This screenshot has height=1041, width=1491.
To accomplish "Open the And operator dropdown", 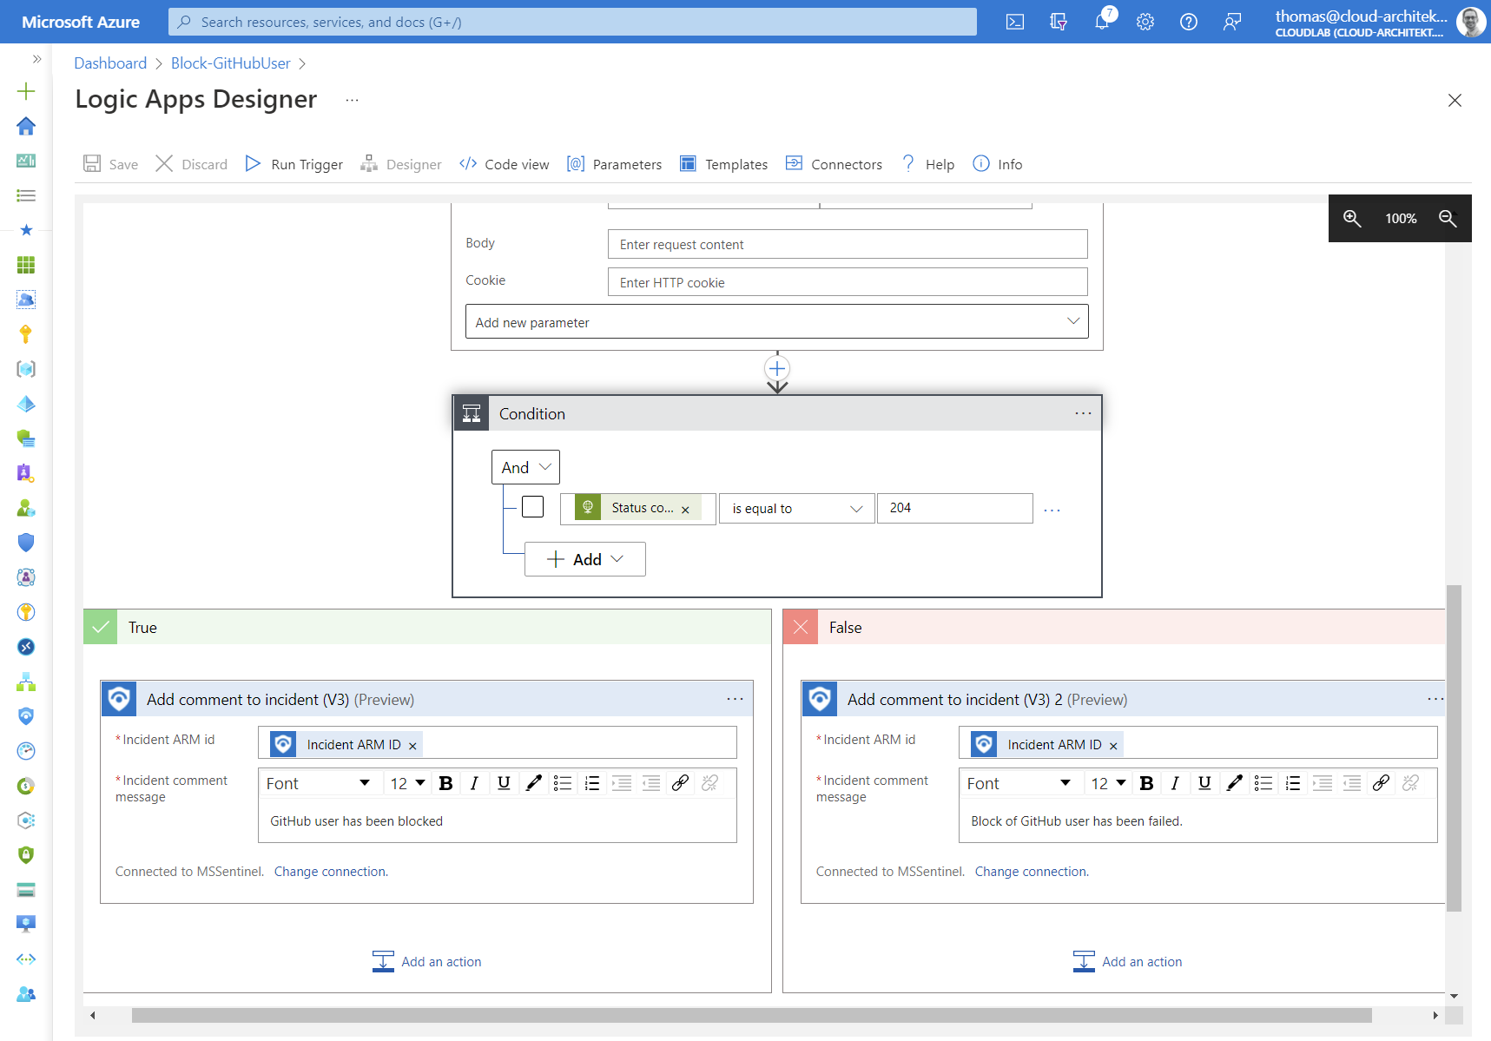I will click(525, 467).
